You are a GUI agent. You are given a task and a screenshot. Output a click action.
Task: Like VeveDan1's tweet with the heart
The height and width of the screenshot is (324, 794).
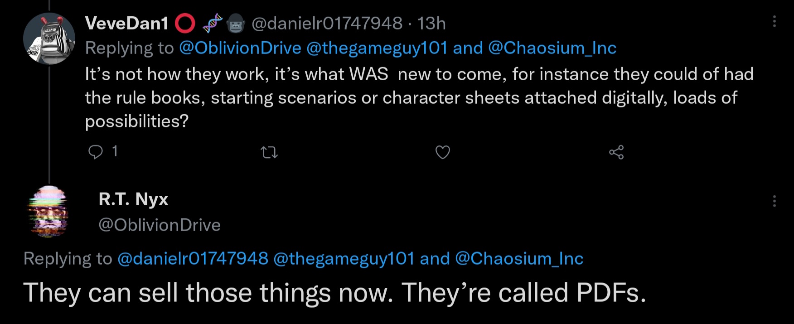[x=443, y=152]
